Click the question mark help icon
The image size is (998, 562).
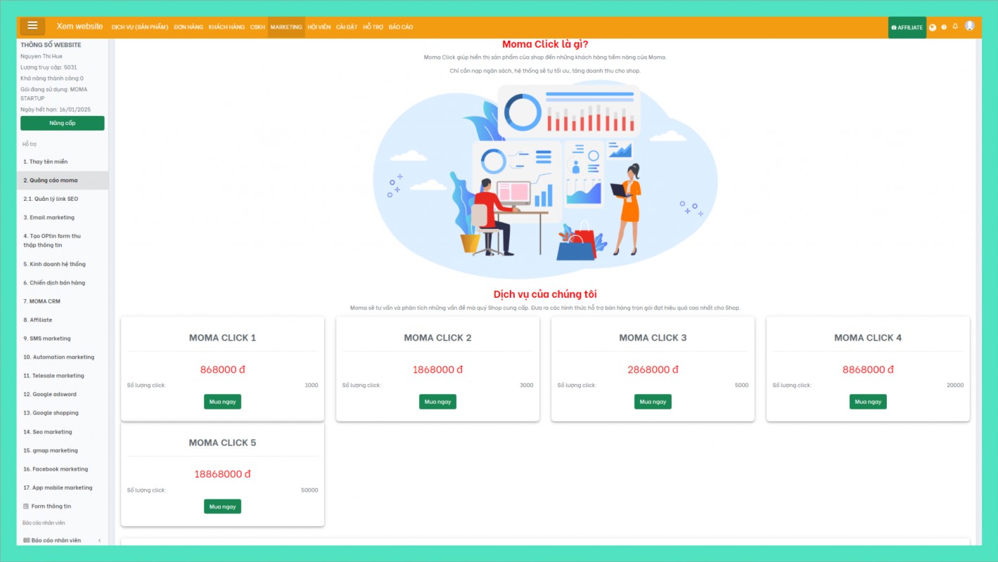(x=944, y=27)
